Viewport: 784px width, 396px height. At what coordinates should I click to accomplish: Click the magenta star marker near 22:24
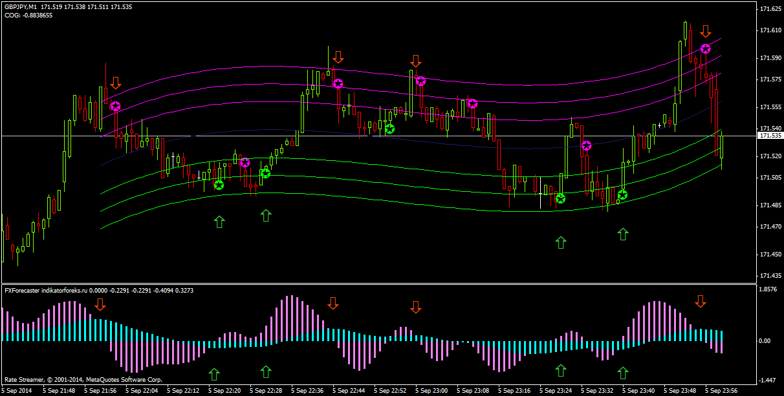click(245, 162)
